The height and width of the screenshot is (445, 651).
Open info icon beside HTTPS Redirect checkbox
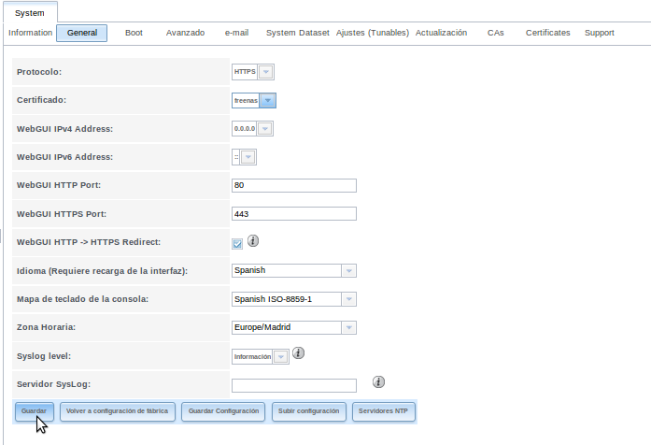tap(253, 240)
